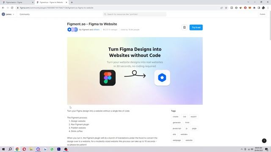Viewport: 271px width, 152px height.
Task: Open Chrome three-dot menu
Action: 268,8
